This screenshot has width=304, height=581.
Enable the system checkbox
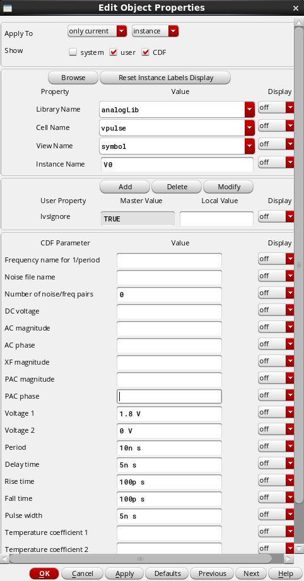[x=73, y=52]
